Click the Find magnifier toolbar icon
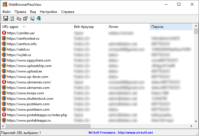The image size is (199, 136). click(32, 19)
